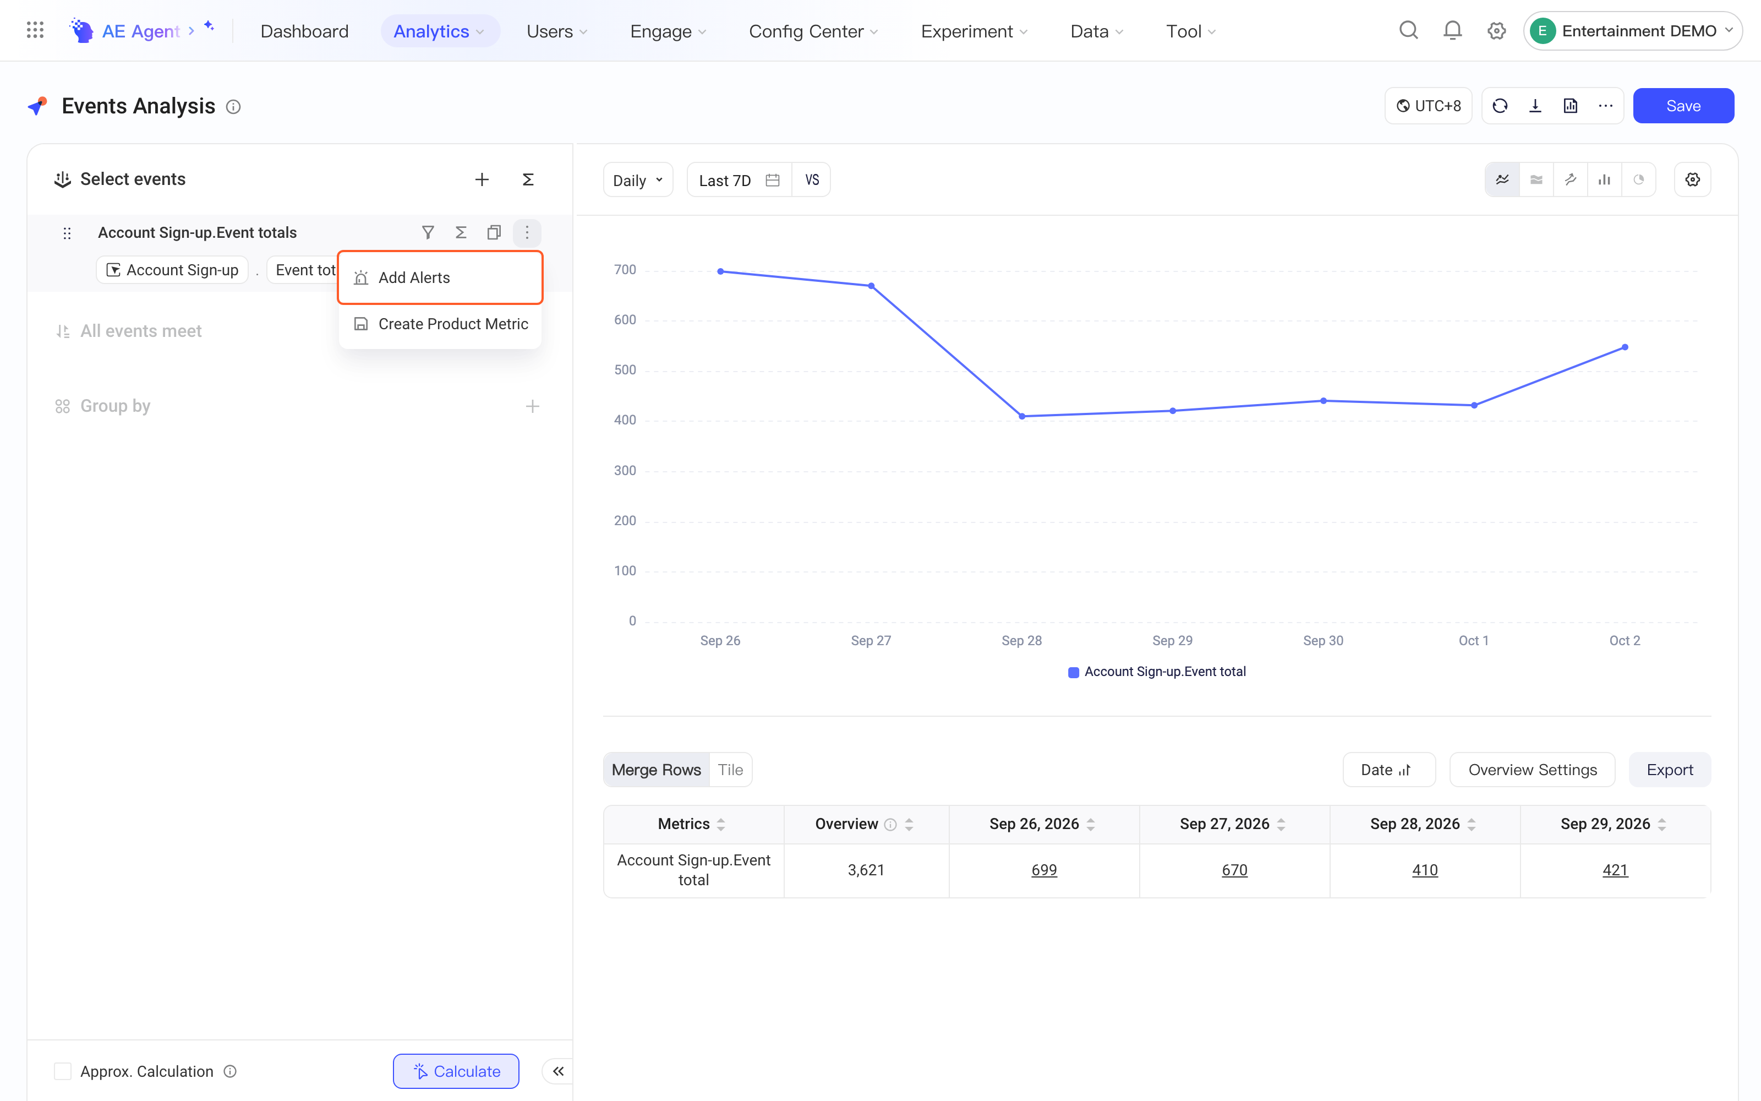Open chart settings gear icon
This screenshot has width=1761, height=1101.
(1693, 180)
